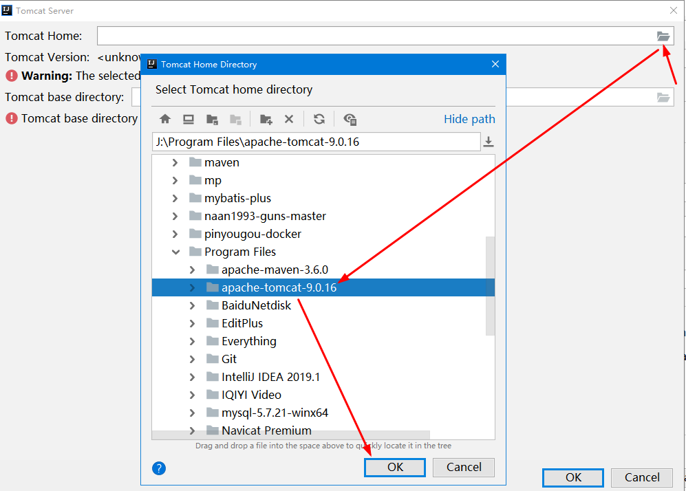Screen dimensions: 686x491
Task: Expand the Everything folder node
Action: (x=192, y=342)
